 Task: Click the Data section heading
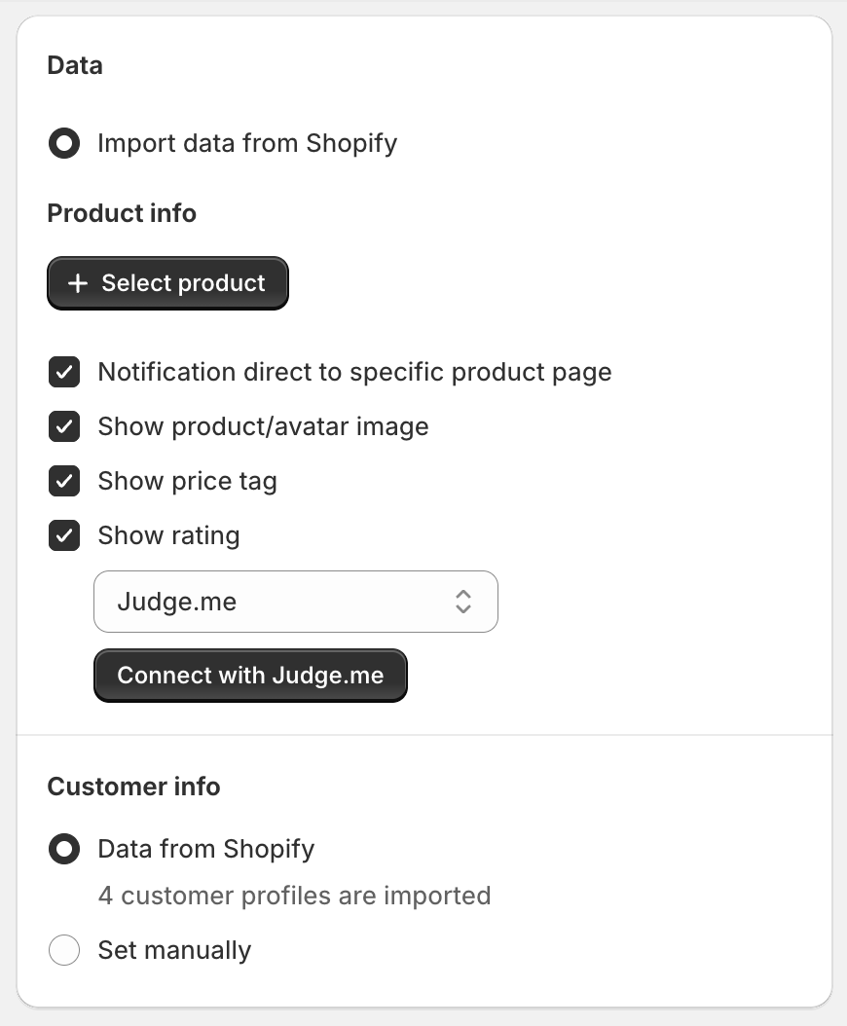(75, 66)
